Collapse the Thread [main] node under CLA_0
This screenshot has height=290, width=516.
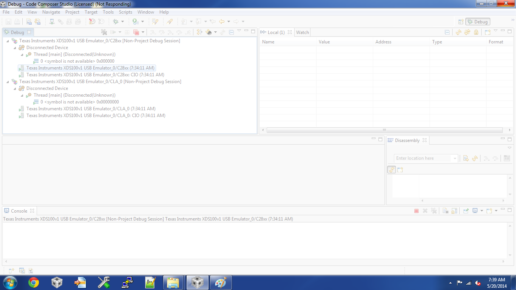tap(22, 95)
